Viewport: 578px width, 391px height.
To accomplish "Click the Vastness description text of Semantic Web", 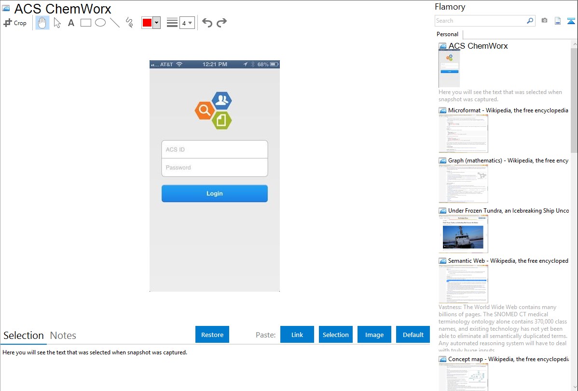I will [x=503, y=329].
